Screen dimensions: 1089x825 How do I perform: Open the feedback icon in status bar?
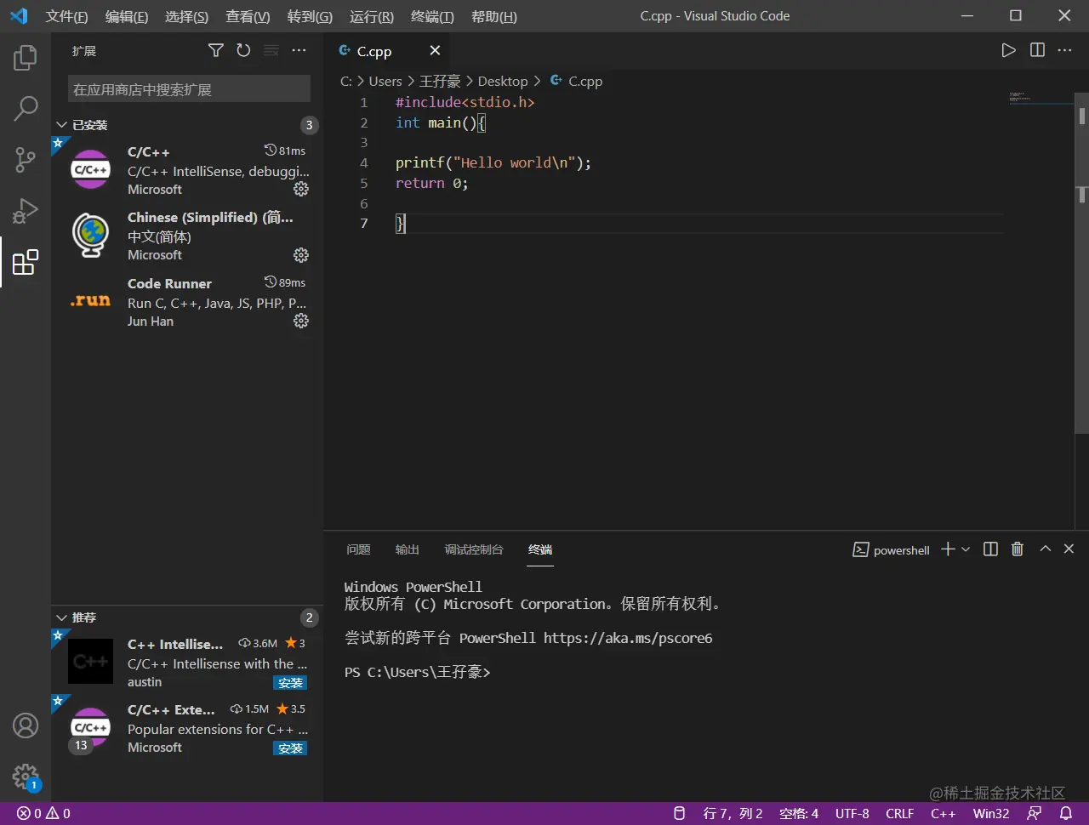(1035, 813)
